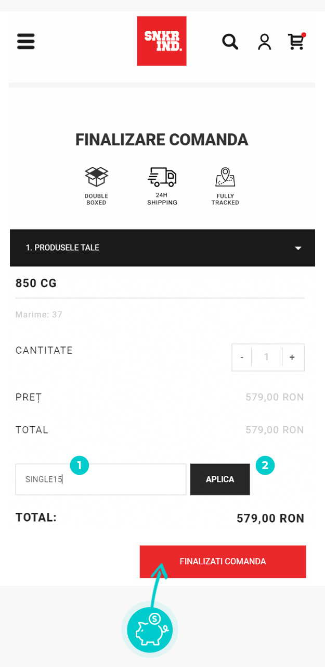Click the Fully Tracked map pin icon
The image size is (325, 667).
point(225,177)
